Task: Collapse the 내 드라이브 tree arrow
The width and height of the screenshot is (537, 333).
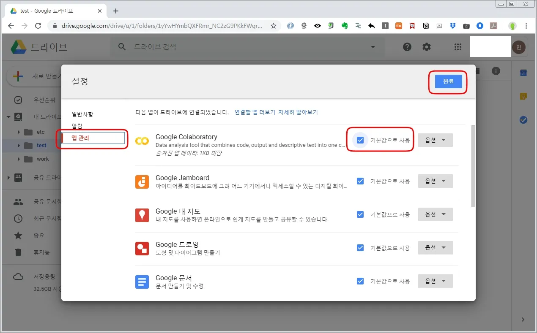Action: coord(8,117)
